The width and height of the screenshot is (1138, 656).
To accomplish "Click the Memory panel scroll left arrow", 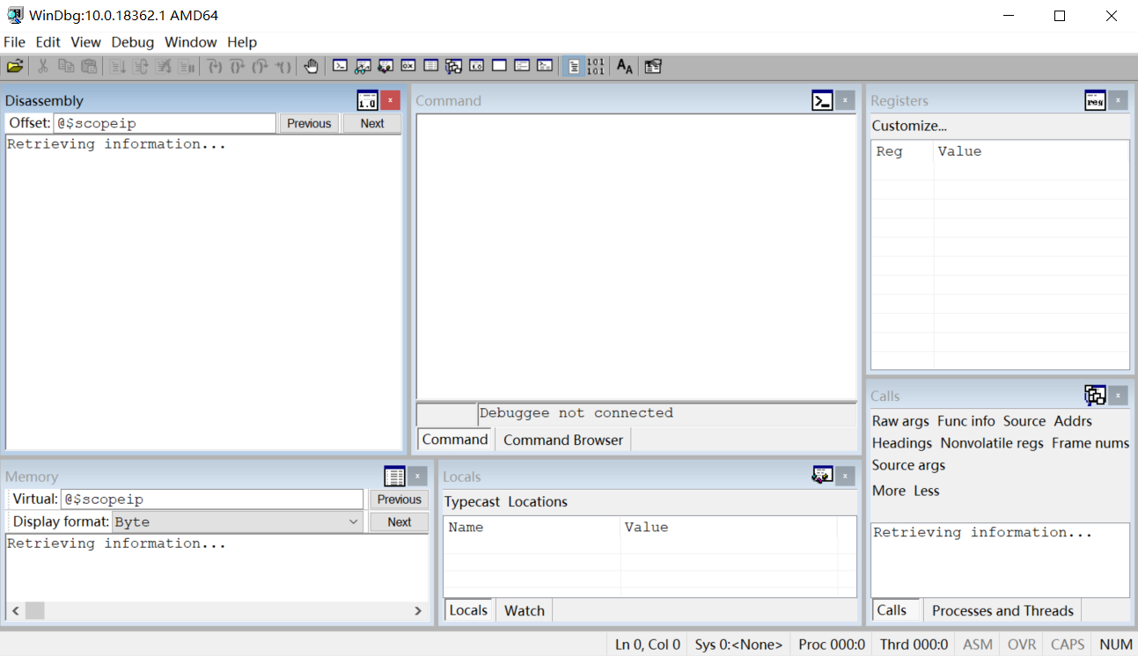I will (15, 610).
